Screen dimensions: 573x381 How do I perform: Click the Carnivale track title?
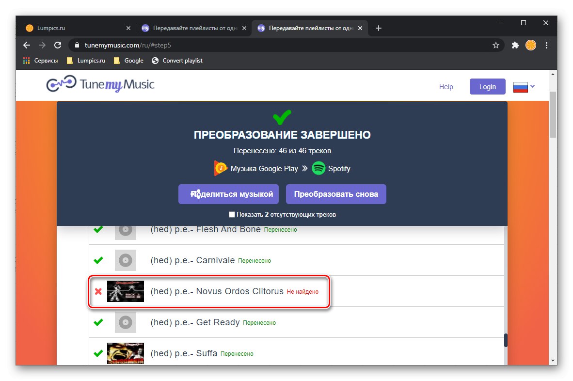pos(192,260)
